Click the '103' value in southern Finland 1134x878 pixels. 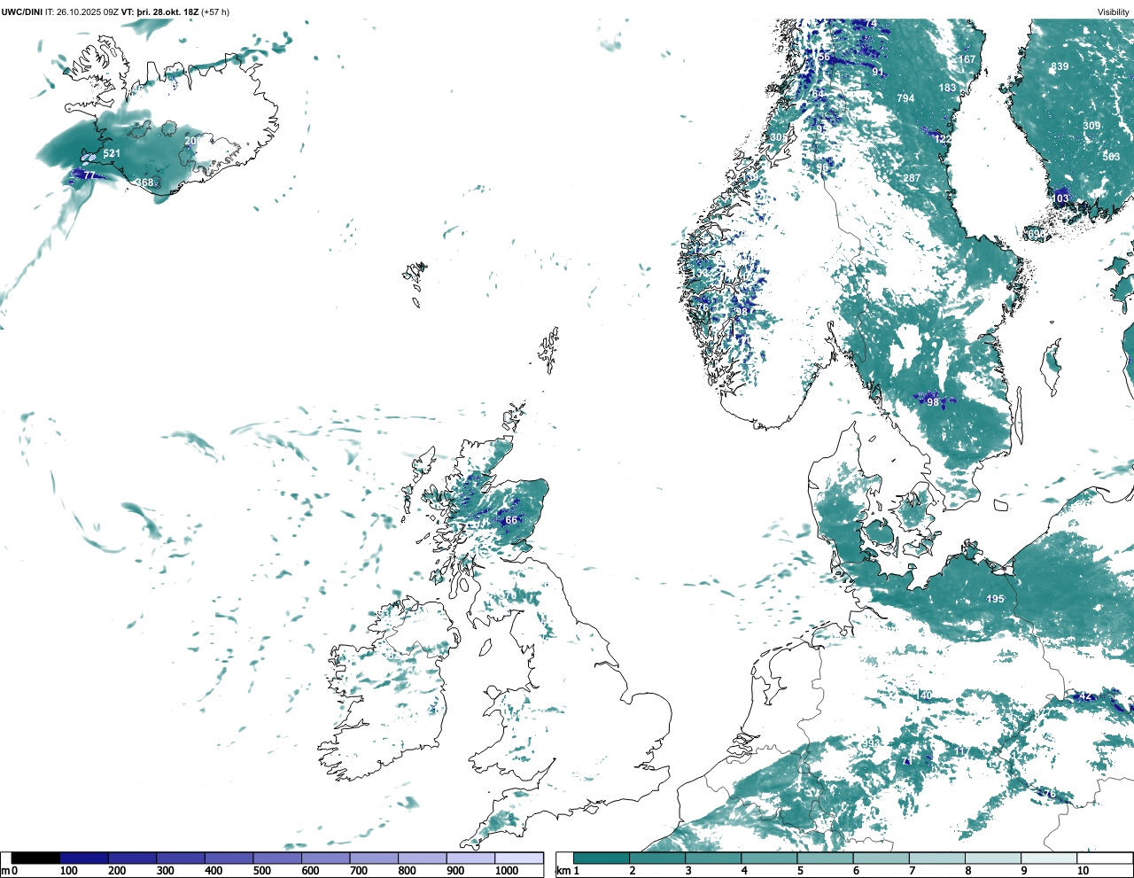(1060, 198)
